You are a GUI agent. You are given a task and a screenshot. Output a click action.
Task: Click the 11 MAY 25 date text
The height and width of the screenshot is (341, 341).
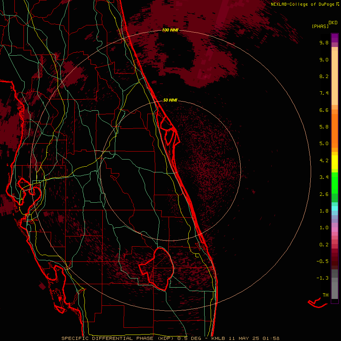(244, 338)
